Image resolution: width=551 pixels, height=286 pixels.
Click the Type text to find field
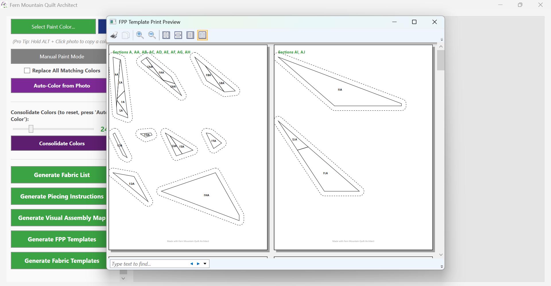pos(149,264)
